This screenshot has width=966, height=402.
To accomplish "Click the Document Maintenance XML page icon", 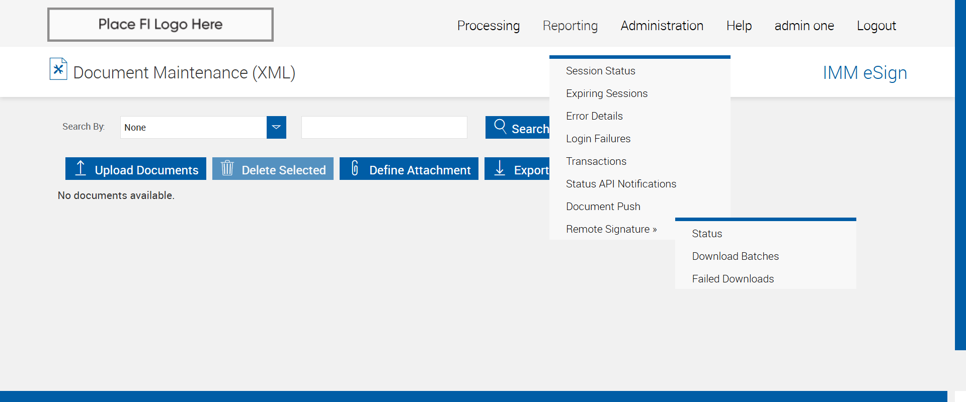I will pos(58,69).
